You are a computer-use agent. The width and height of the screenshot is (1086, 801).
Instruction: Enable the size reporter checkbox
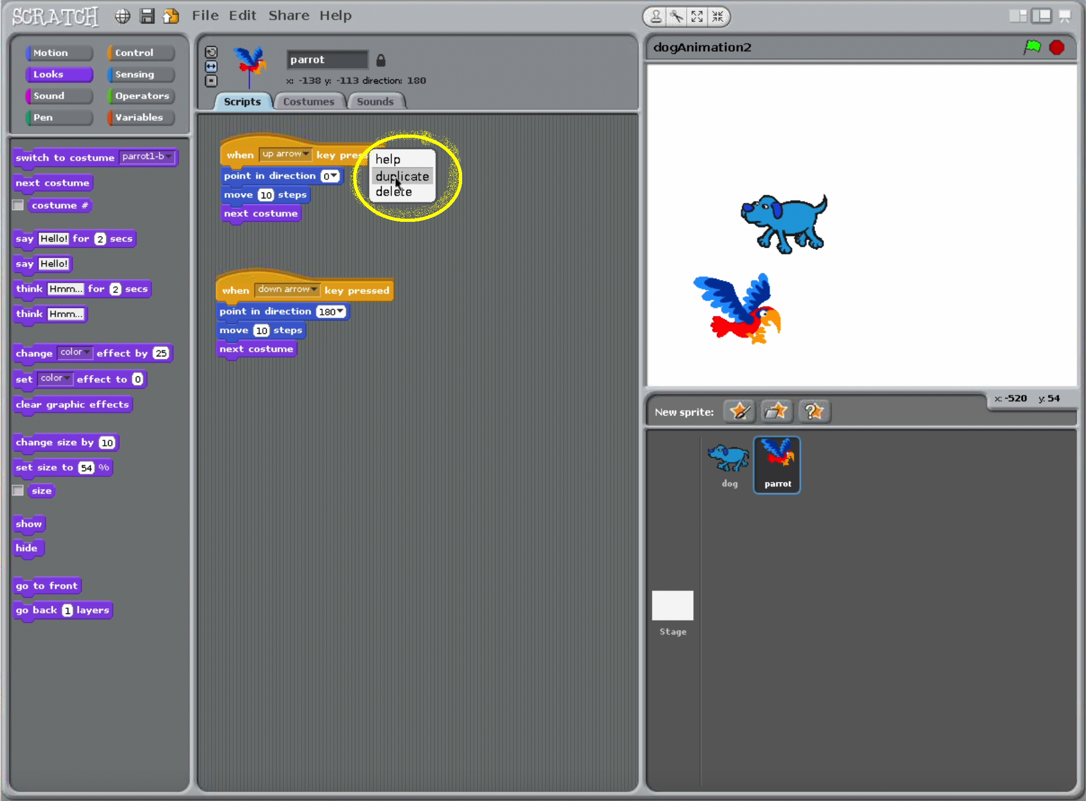(18, 491)
